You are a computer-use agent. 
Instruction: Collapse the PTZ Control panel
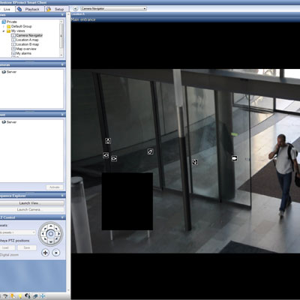[62, 217]
